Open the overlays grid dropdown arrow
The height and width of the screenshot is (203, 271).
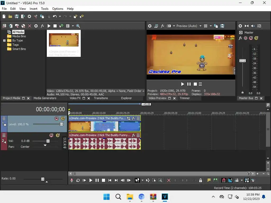click(211, 26)
